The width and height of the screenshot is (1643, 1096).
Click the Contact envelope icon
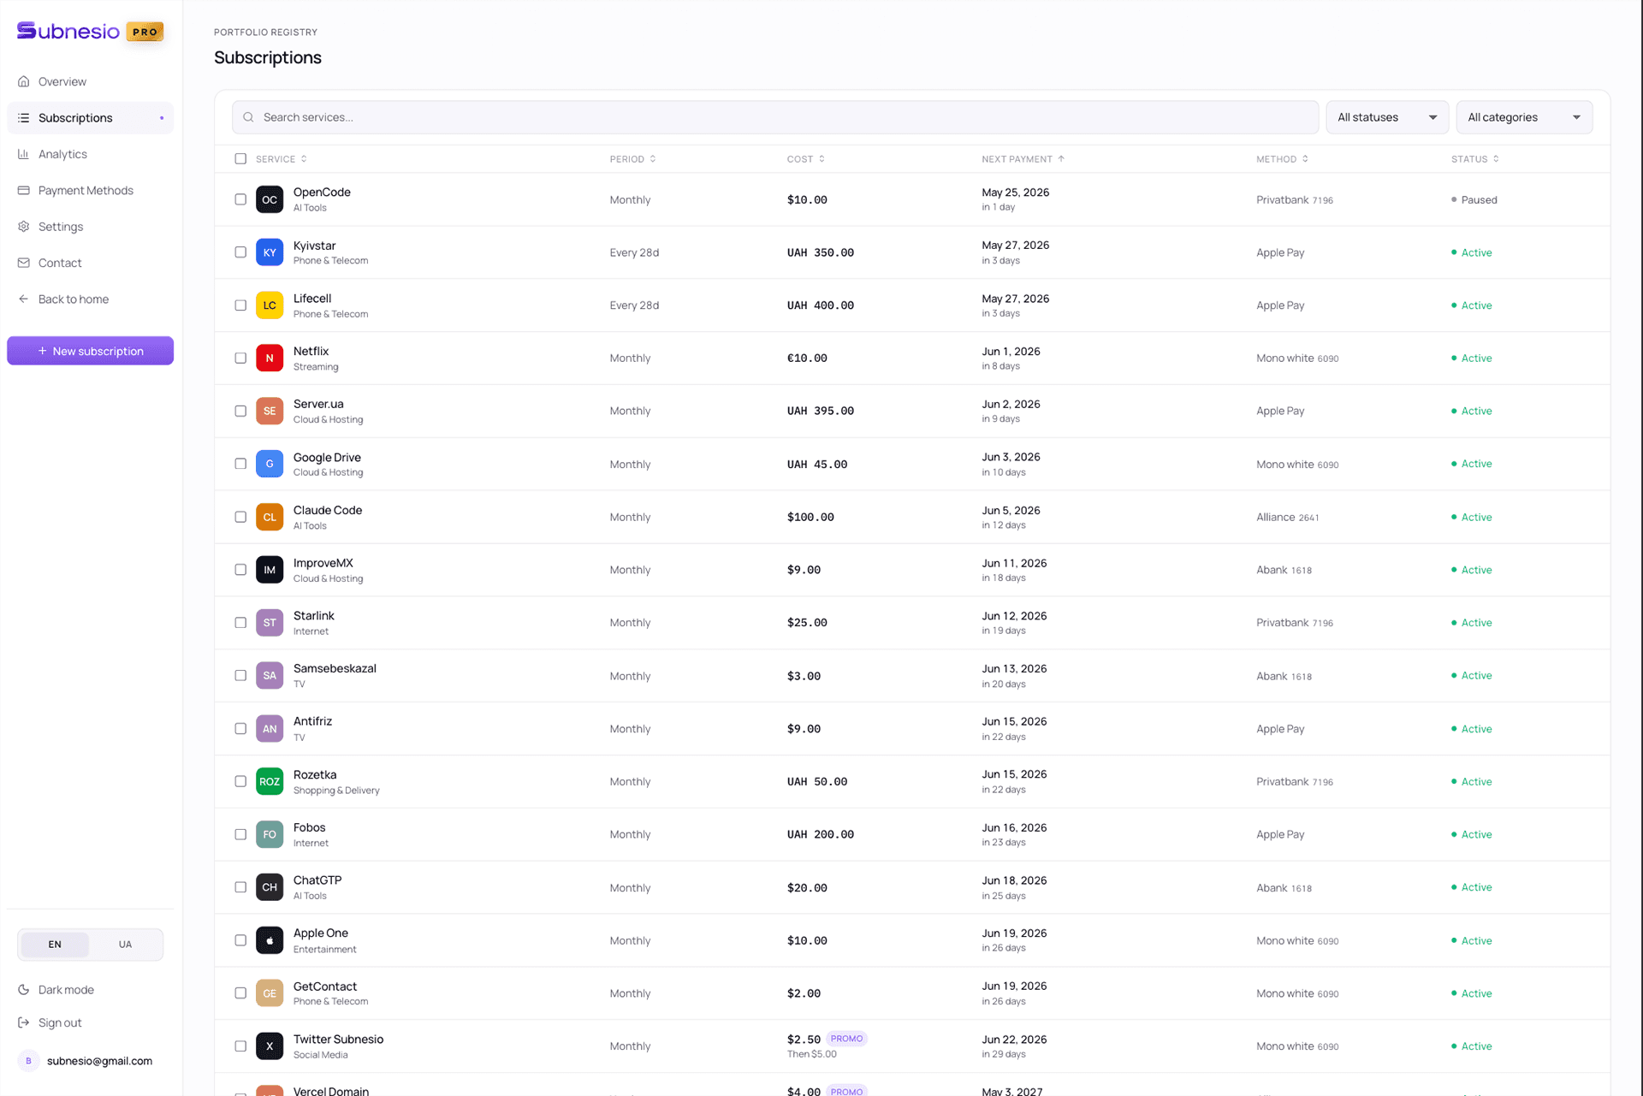24,263
